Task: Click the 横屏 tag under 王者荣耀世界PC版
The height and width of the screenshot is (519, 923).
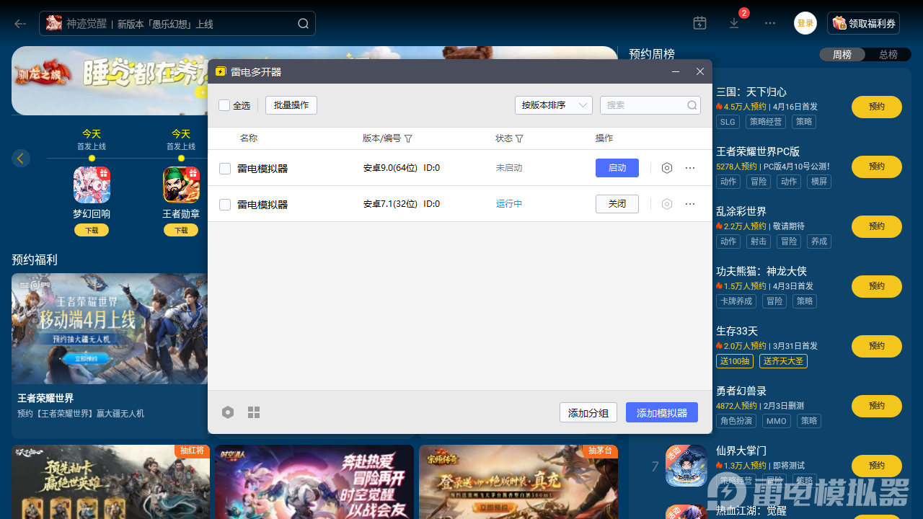Action: pos(818,182)
